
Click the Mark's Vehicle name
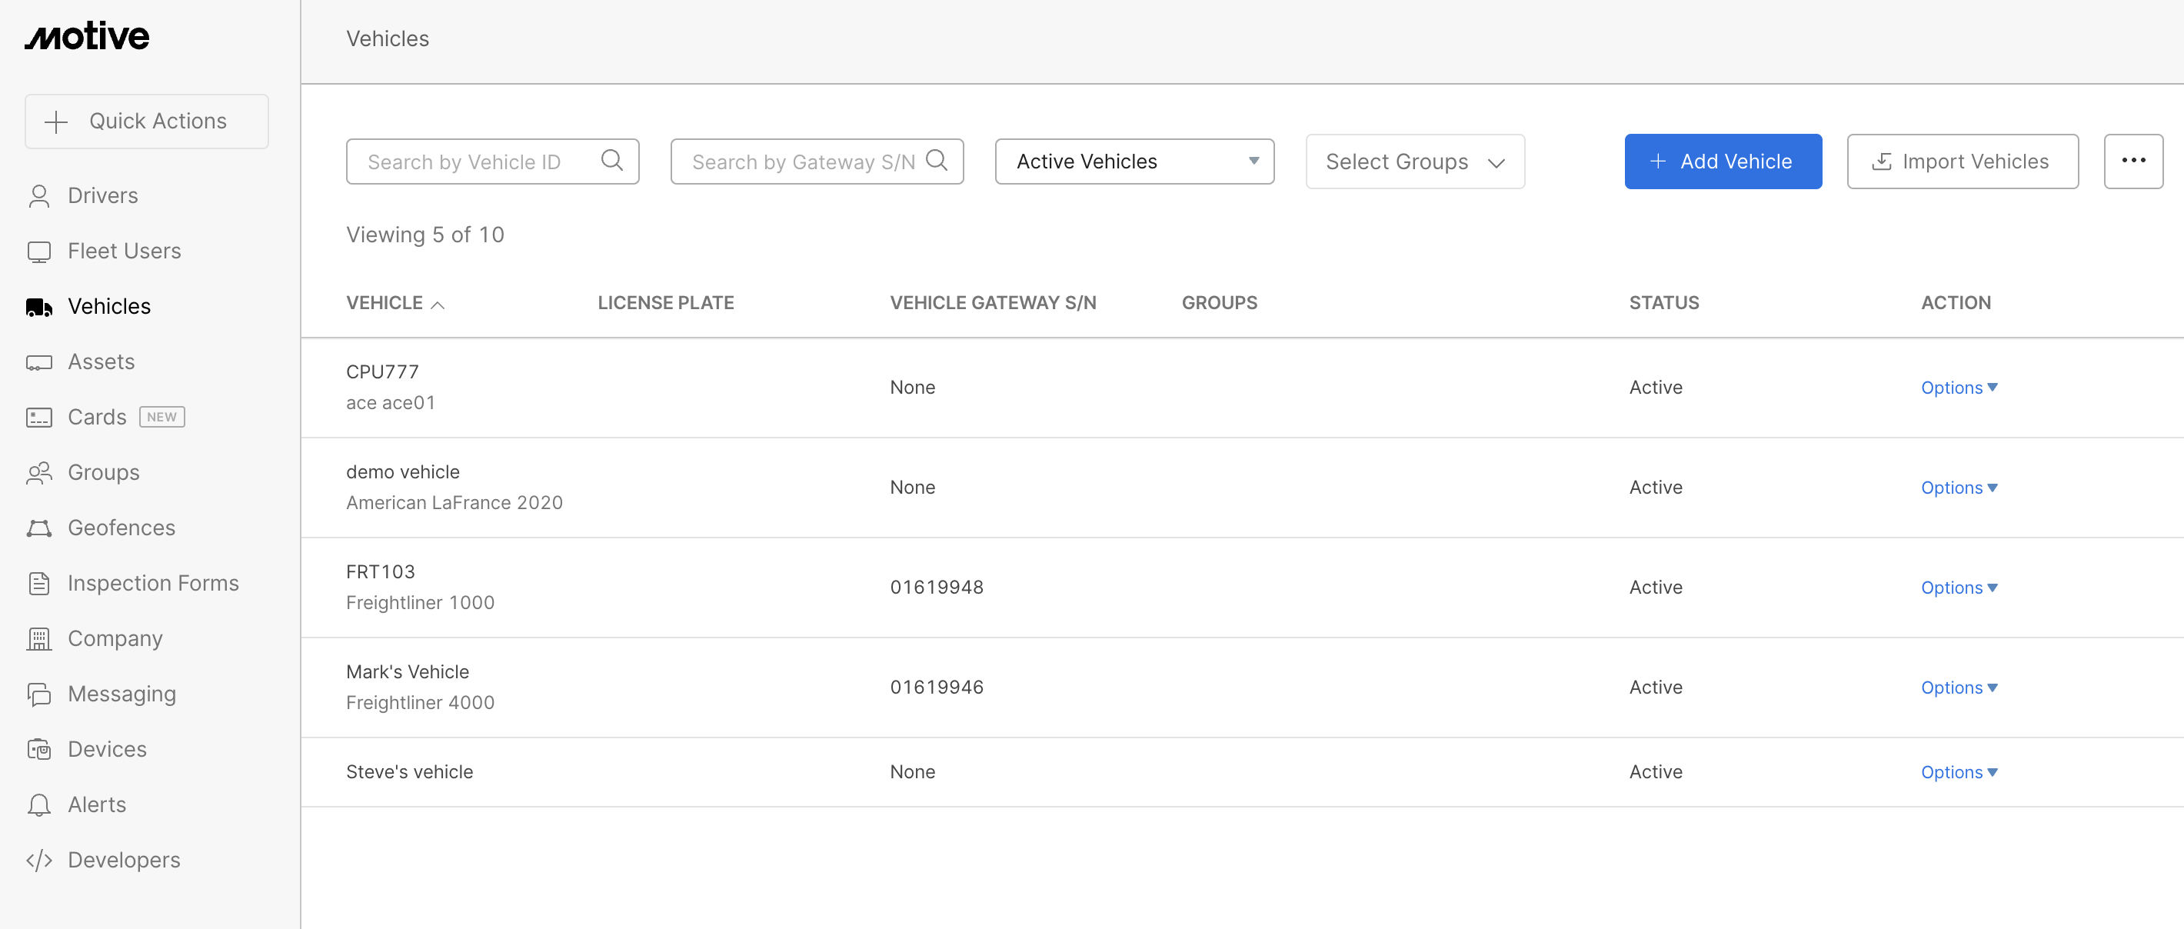(x=407, y=672)
